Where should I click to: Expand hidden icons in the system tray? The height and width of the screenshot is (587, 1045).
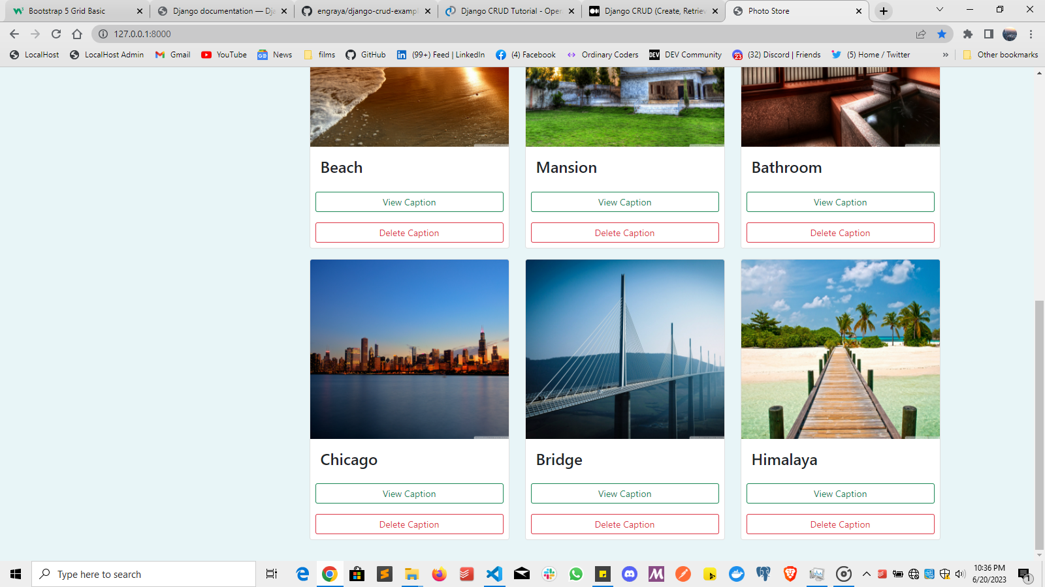click(865, 574)
